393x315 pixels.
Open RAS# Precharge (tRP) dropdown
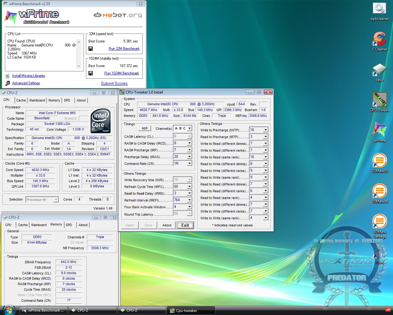click(189, 150)
